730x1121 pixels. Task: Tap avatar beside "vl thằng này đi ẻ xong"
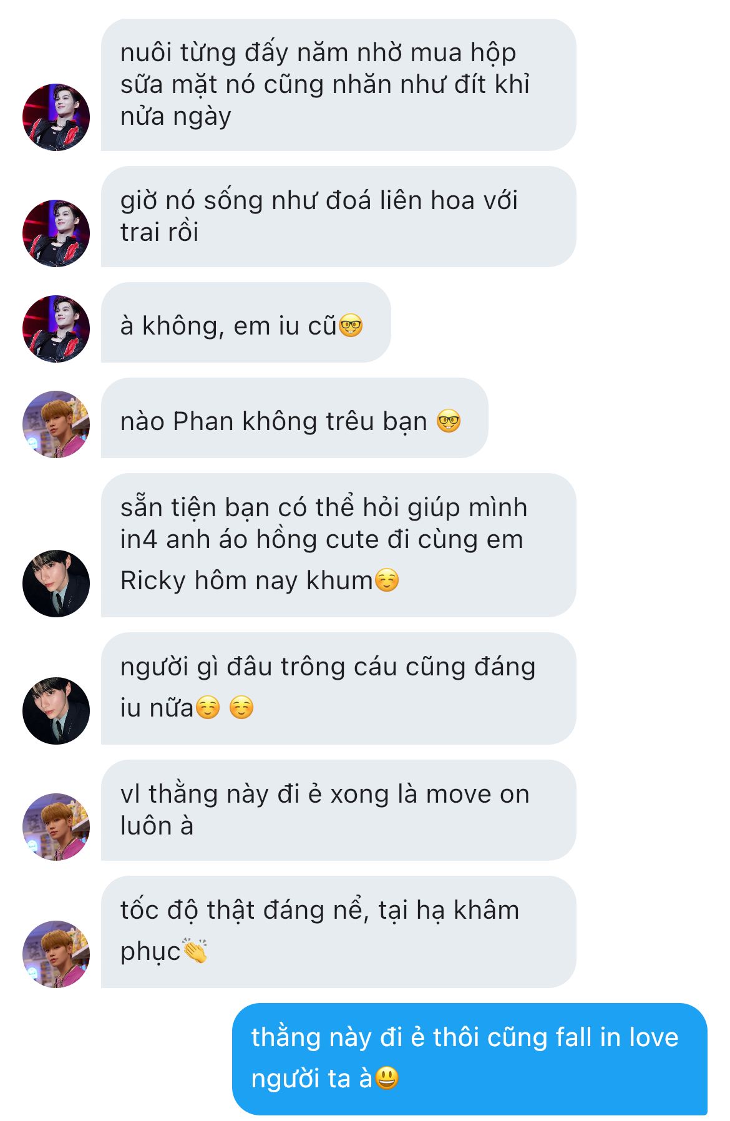pos(56,827)
